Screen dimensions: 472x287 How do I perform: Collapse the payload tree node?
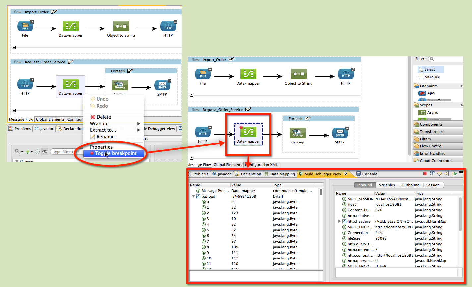coord(193,196)
